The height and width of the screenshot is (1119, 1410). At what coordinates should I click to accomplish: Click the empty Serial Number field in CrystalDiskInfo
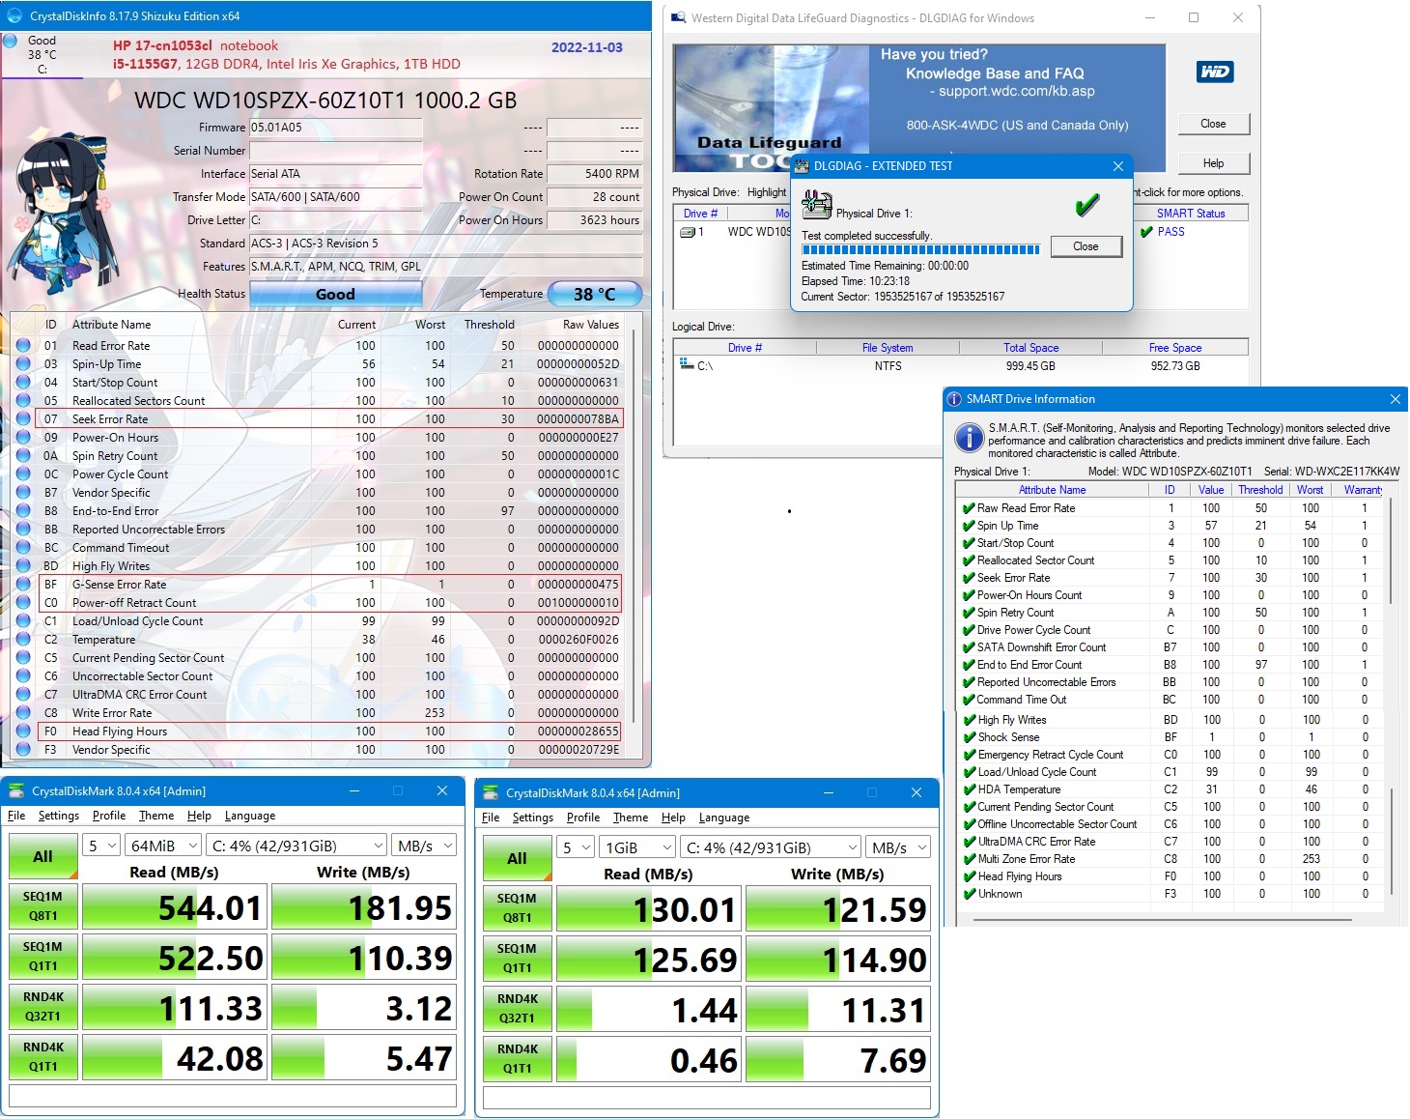click(335, 151)
